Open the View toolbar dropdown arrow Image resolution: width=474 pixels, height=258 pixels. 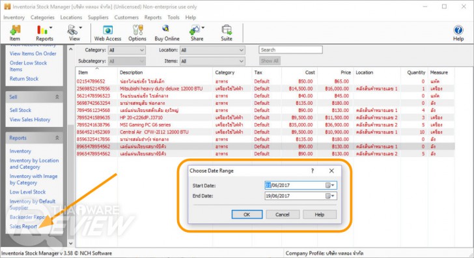[x=81, y=28]
